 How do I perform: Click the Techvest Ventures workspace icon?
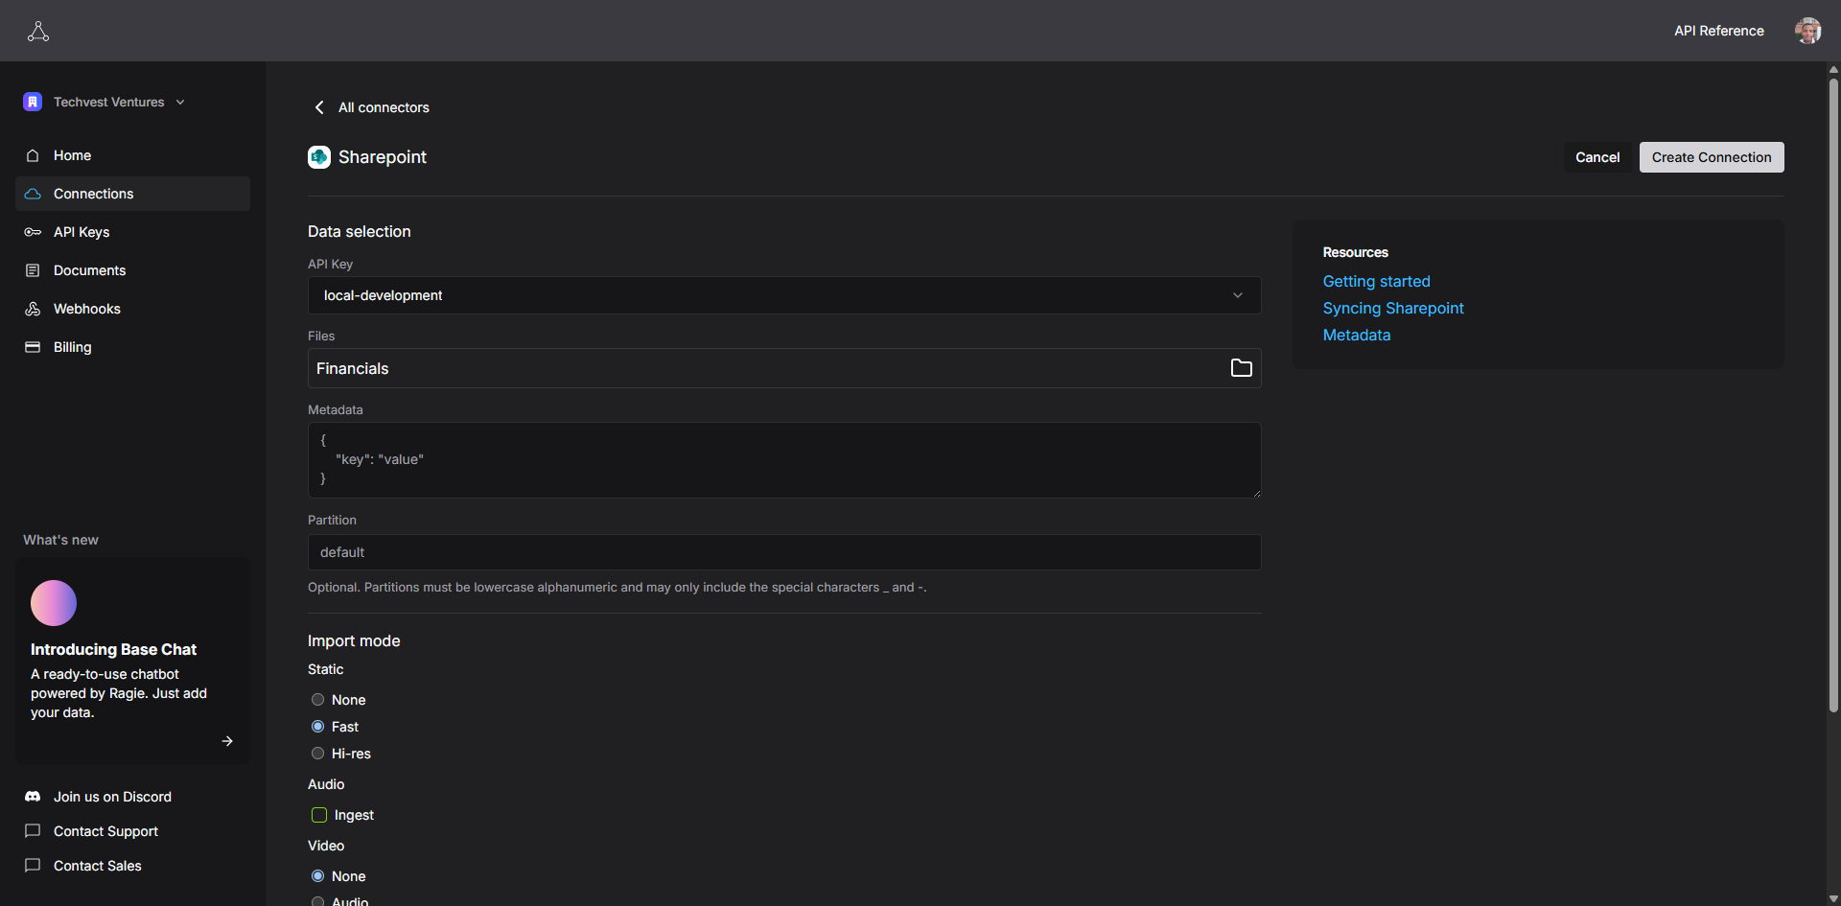coord(33,102)
